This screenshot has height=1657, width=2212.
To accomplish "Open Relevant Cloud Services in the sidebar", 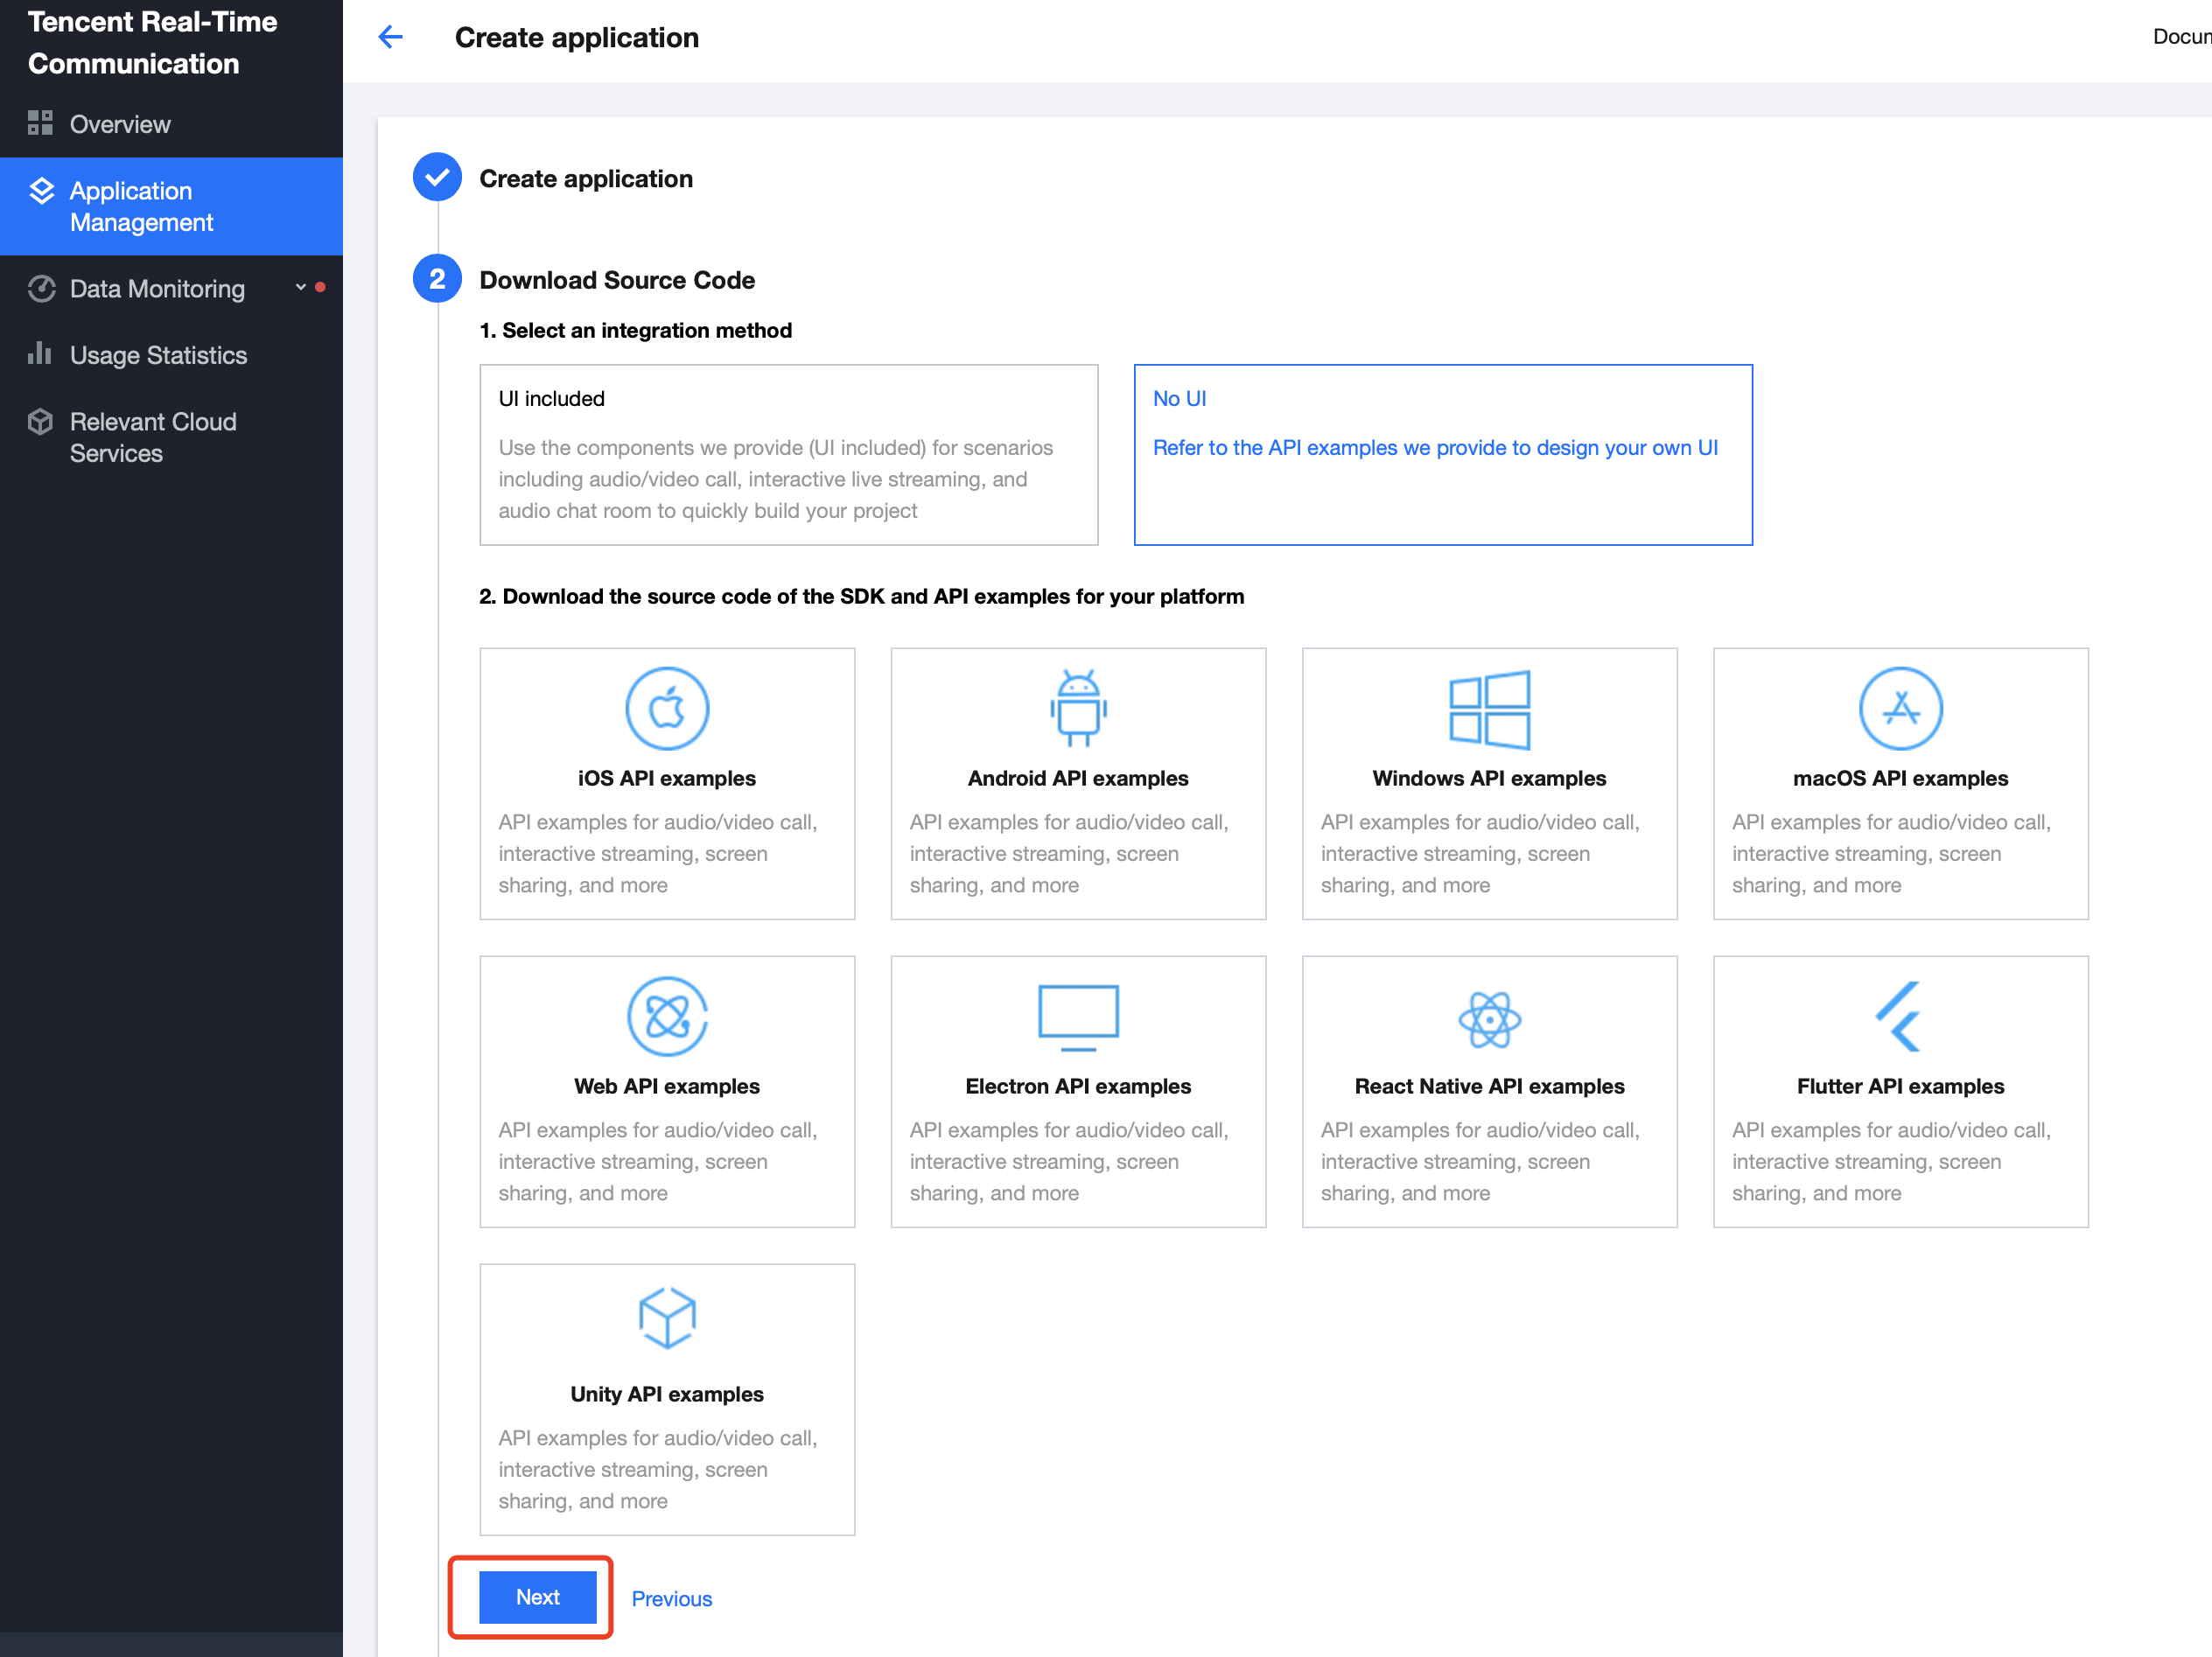I will 171,437.
